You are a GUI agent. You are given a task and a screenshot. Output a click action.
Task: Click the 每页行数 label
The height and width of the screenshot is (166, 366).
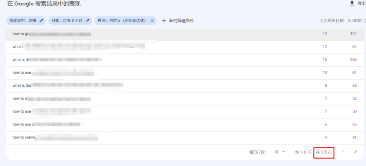257,152
